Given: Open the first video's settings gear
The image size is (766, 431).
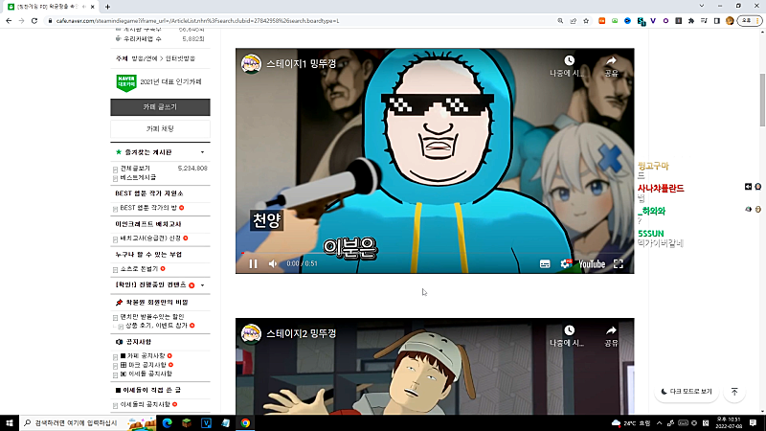Looking at the screenshot, I should click(565, 263).
